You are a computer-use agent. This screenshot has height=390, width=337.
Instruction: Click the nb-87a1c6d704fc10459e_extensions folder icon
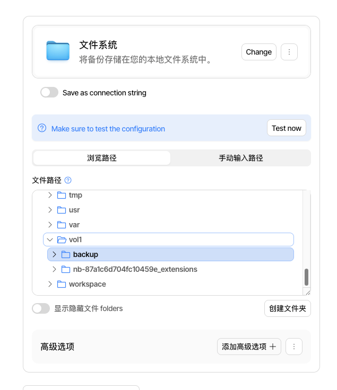click(66, 269)
